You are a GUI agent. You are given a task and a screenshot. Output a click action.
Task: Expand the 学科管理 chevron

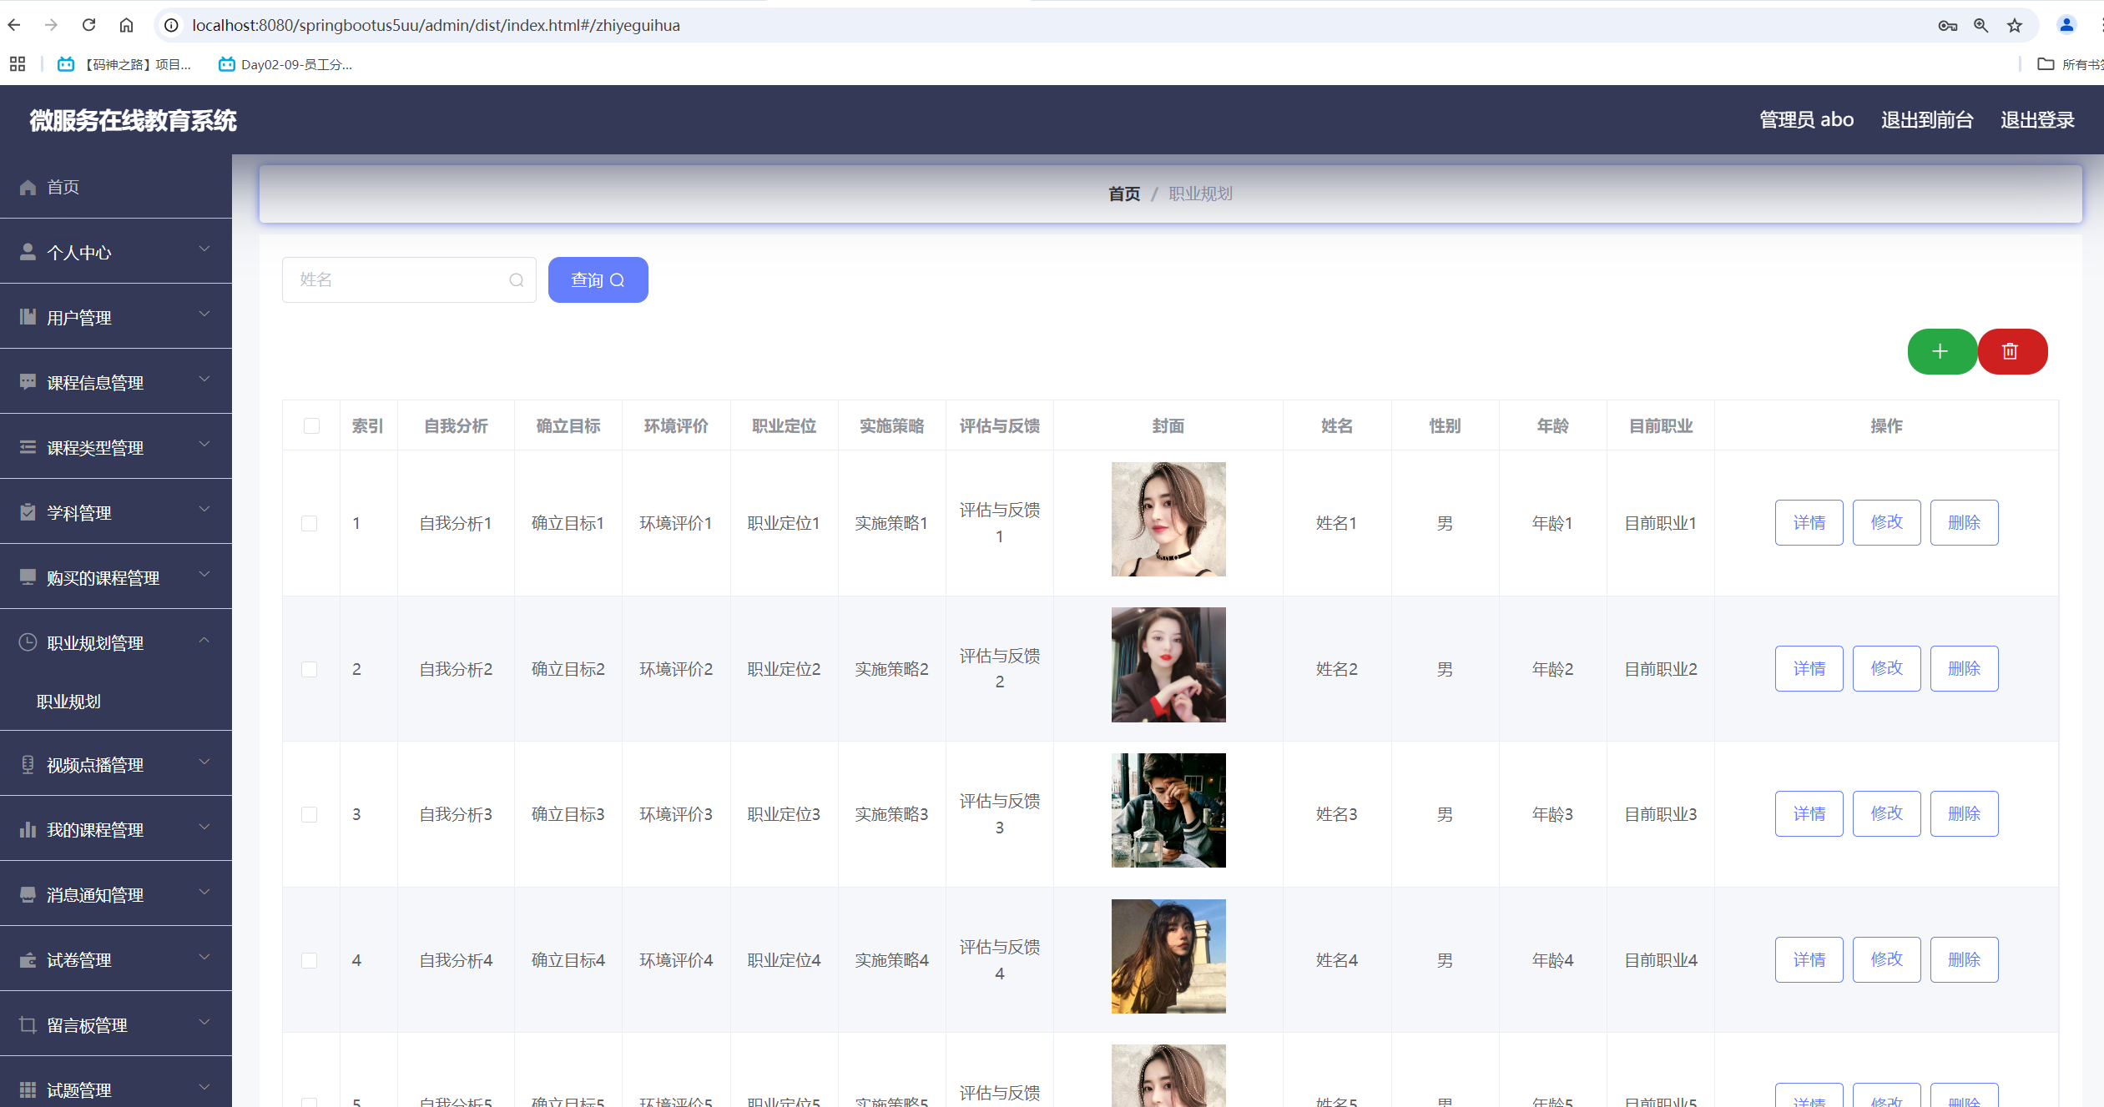point(204,510)
